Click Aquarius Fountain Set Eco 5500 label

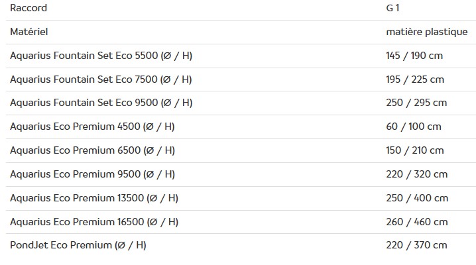[x=101, y=56]
